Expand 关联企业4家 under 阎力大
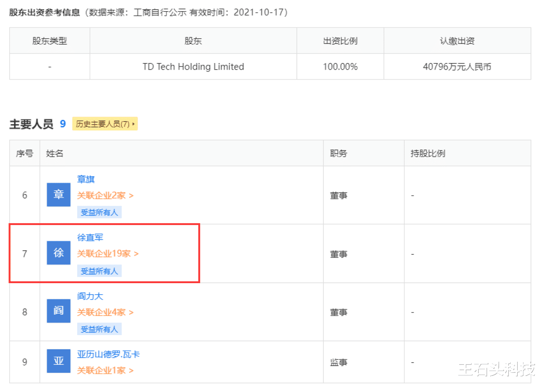 (105, 312)
